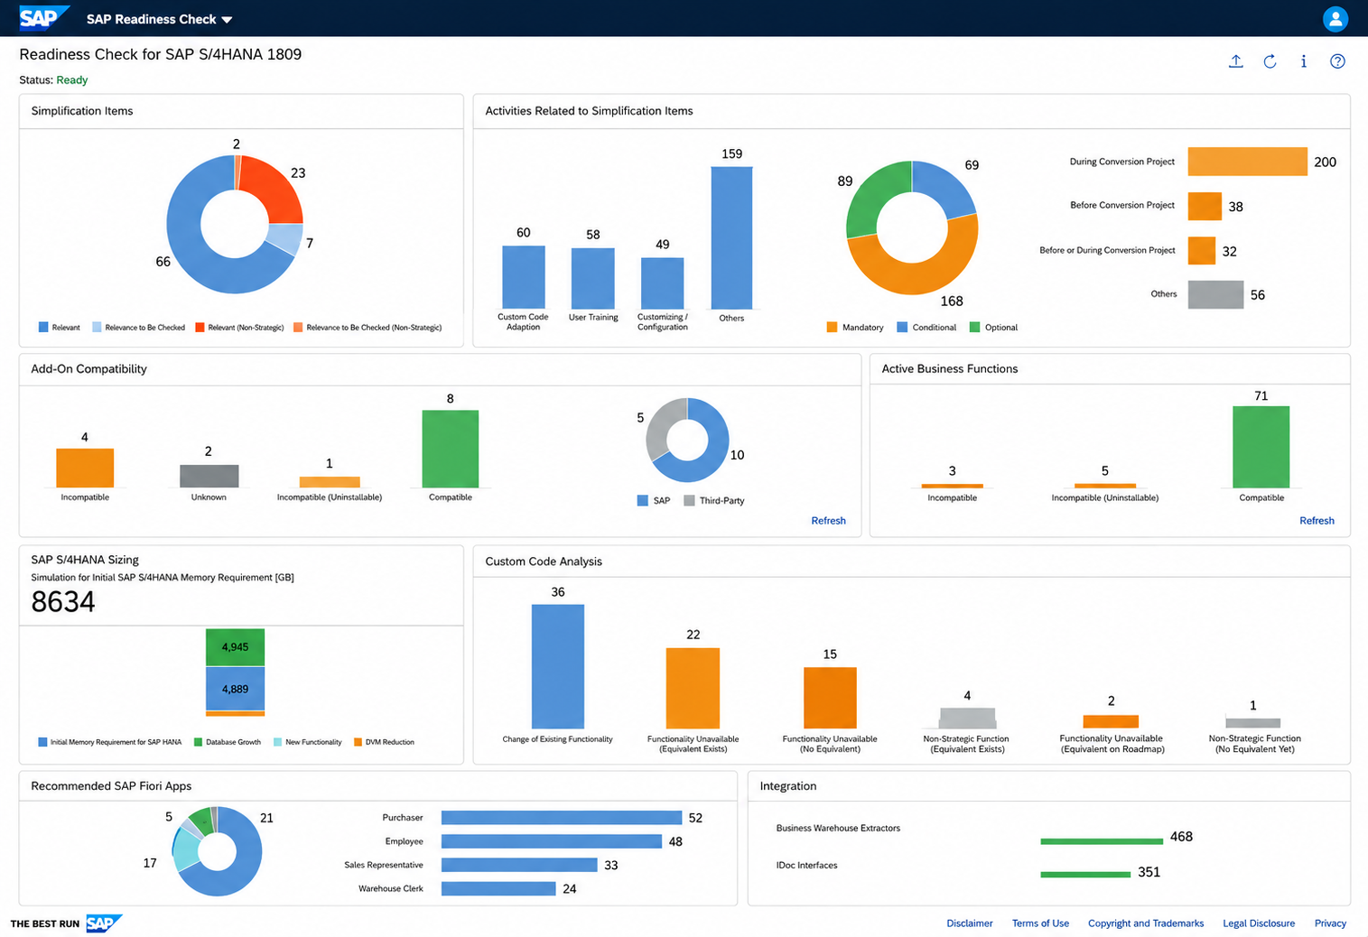This screenshot has width=1368, height=937.
Task: Click the Third-Party legend swatch
Action: pyautogui.click(x=689, y=500)
